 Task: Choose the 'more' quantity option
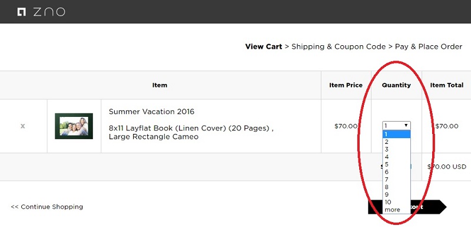[x=396, y=210]
